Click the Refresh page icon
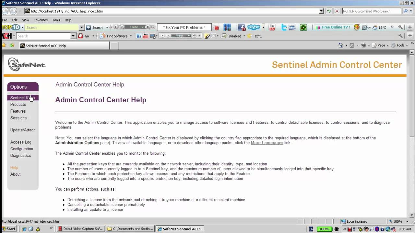 tap(329, 11)
